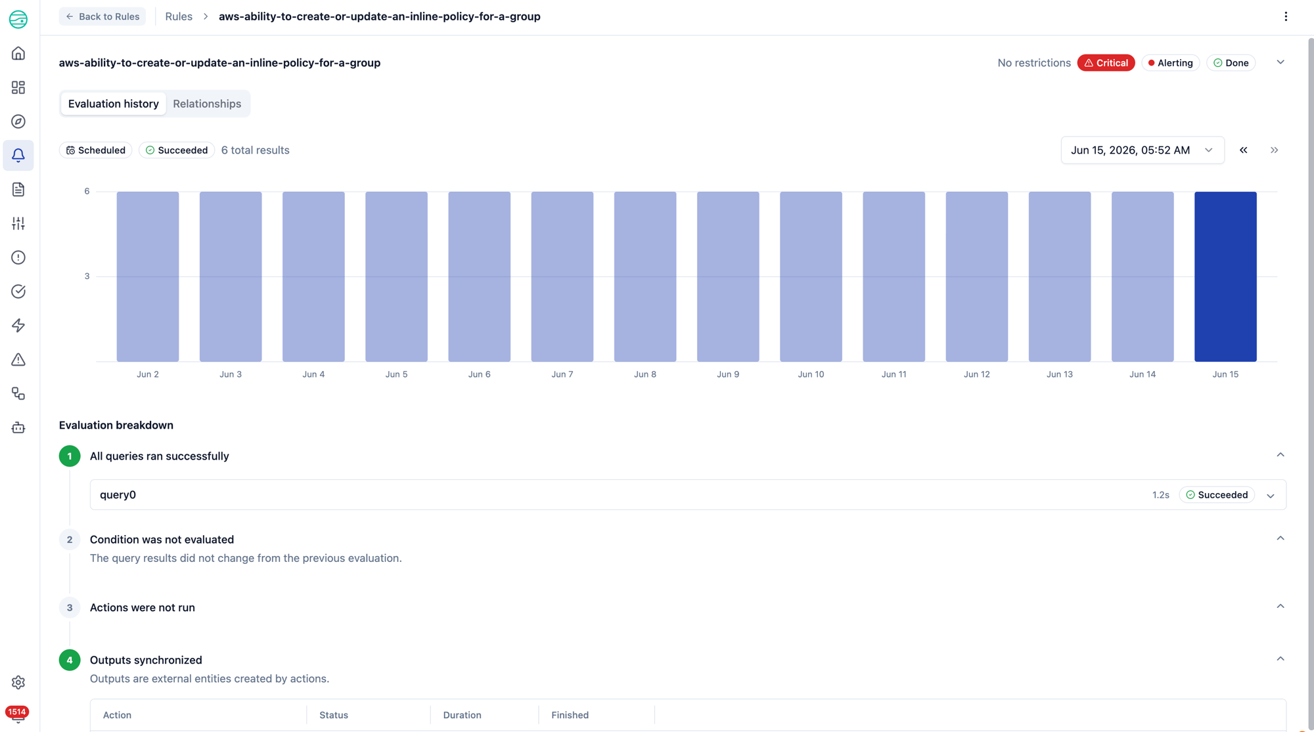Open the evaluation date dropdown
This screenshot has width=1314, height=732.
tap(1143, 150)
